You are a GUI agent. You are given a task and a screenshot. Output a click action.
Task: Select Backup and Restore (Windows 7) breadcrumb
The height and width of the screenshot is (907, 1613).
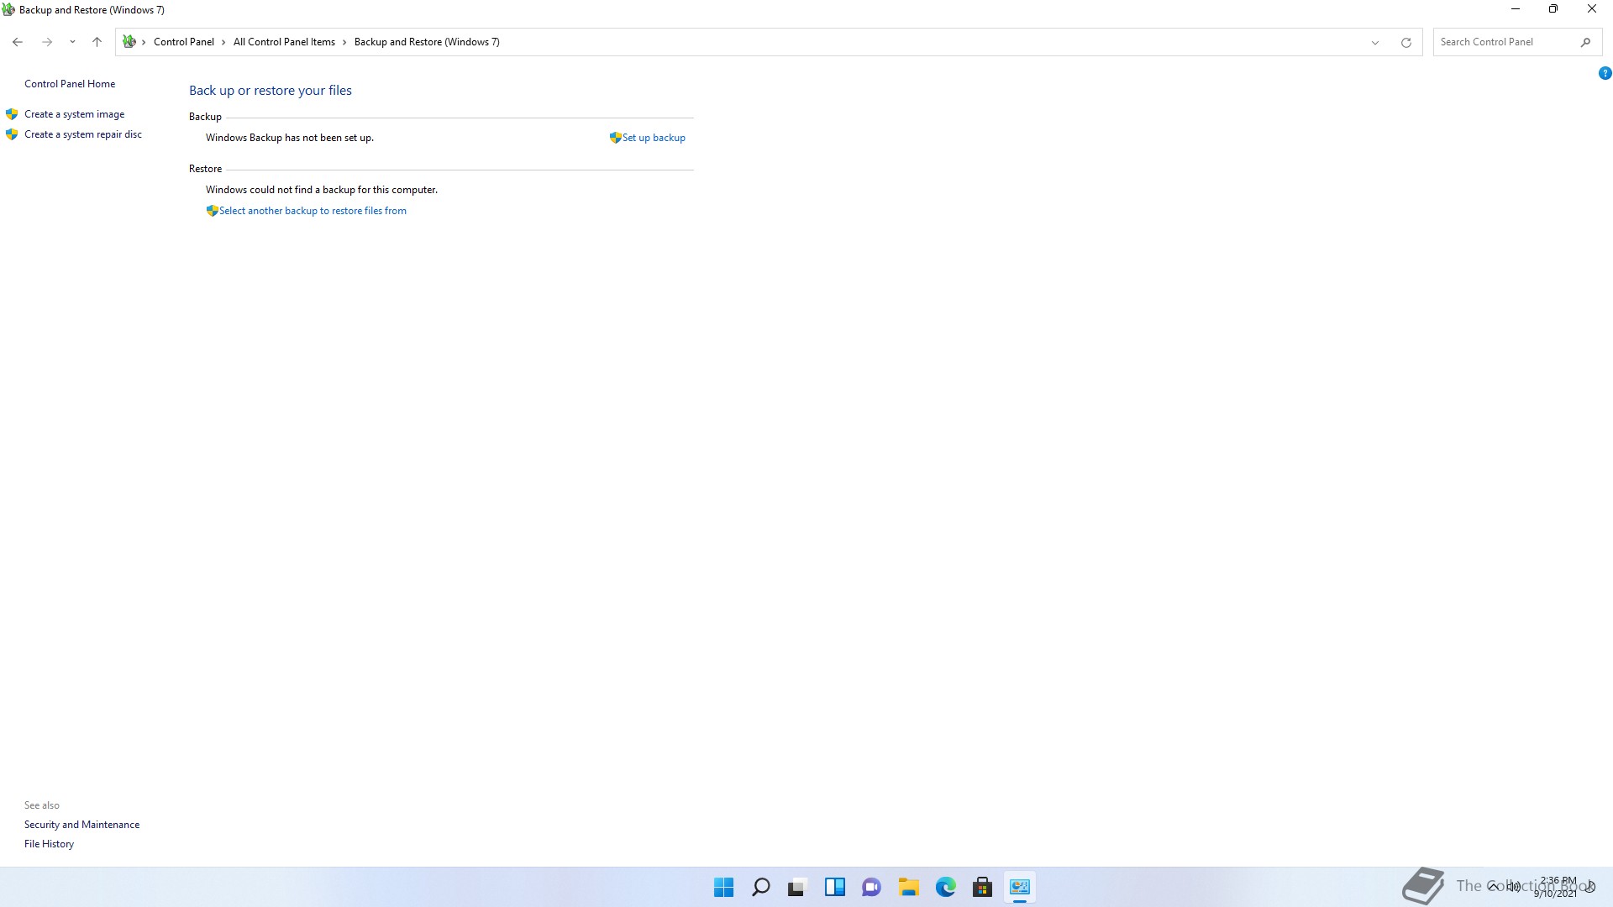427,42
